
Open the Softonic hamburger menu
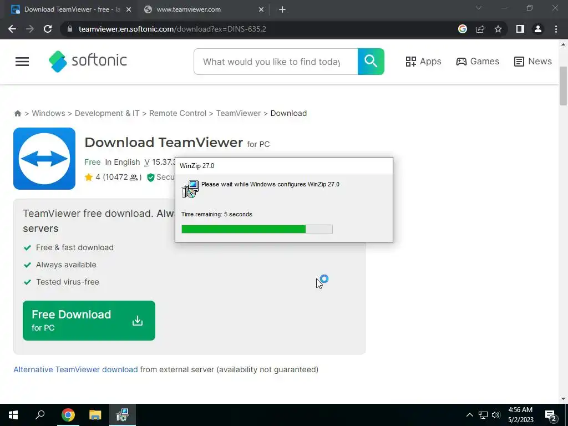pyautogui.click(x=22, y=62)
